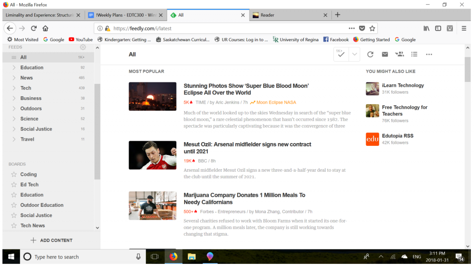Expand the Tech feed category
474x268 pixels.
pos(14,88)
